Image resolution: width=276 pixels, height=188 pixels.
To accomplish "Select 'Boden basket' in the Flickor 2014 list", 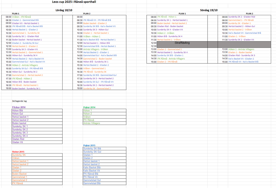I will [19, 123].
